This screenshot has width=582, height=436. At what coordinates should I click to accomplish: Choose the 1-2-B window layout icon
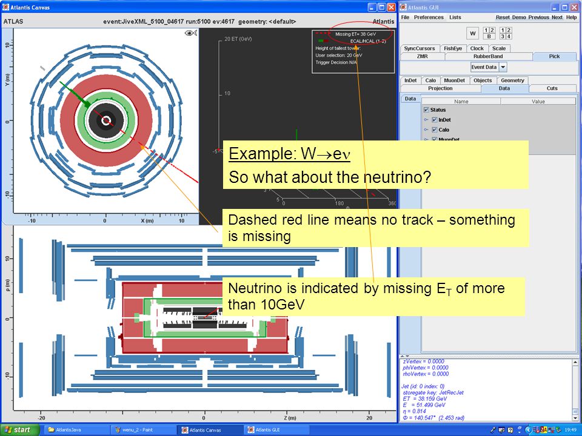tap(489, 33)
